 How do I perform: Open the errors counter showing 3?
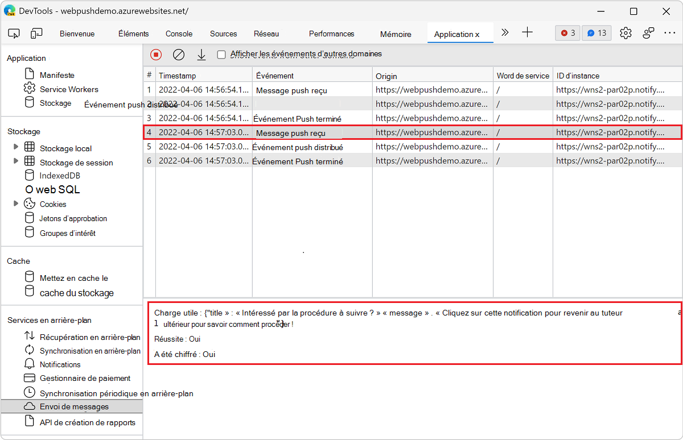(x=568, y=33)
